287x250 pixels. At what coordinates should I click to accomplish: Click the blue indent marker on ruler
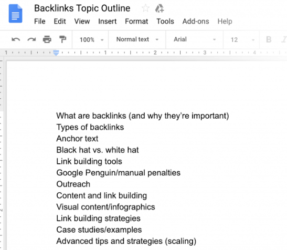pos(56,53)
